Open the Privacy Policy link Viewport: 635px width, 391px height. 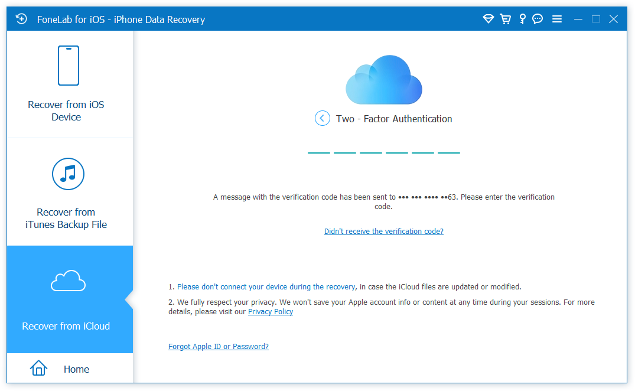(x=271, y=312)
